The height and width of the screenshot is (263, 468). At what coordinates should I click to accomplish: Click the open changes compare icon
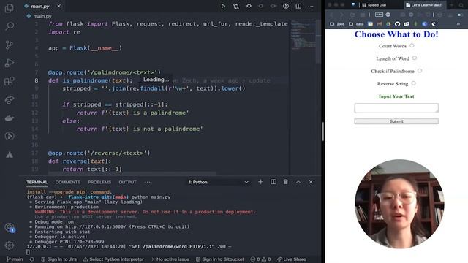[235, 6]
